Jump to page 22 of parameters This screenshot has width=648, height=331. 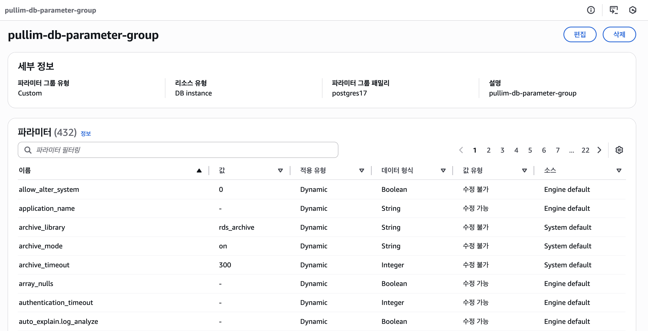coord(585,150)
